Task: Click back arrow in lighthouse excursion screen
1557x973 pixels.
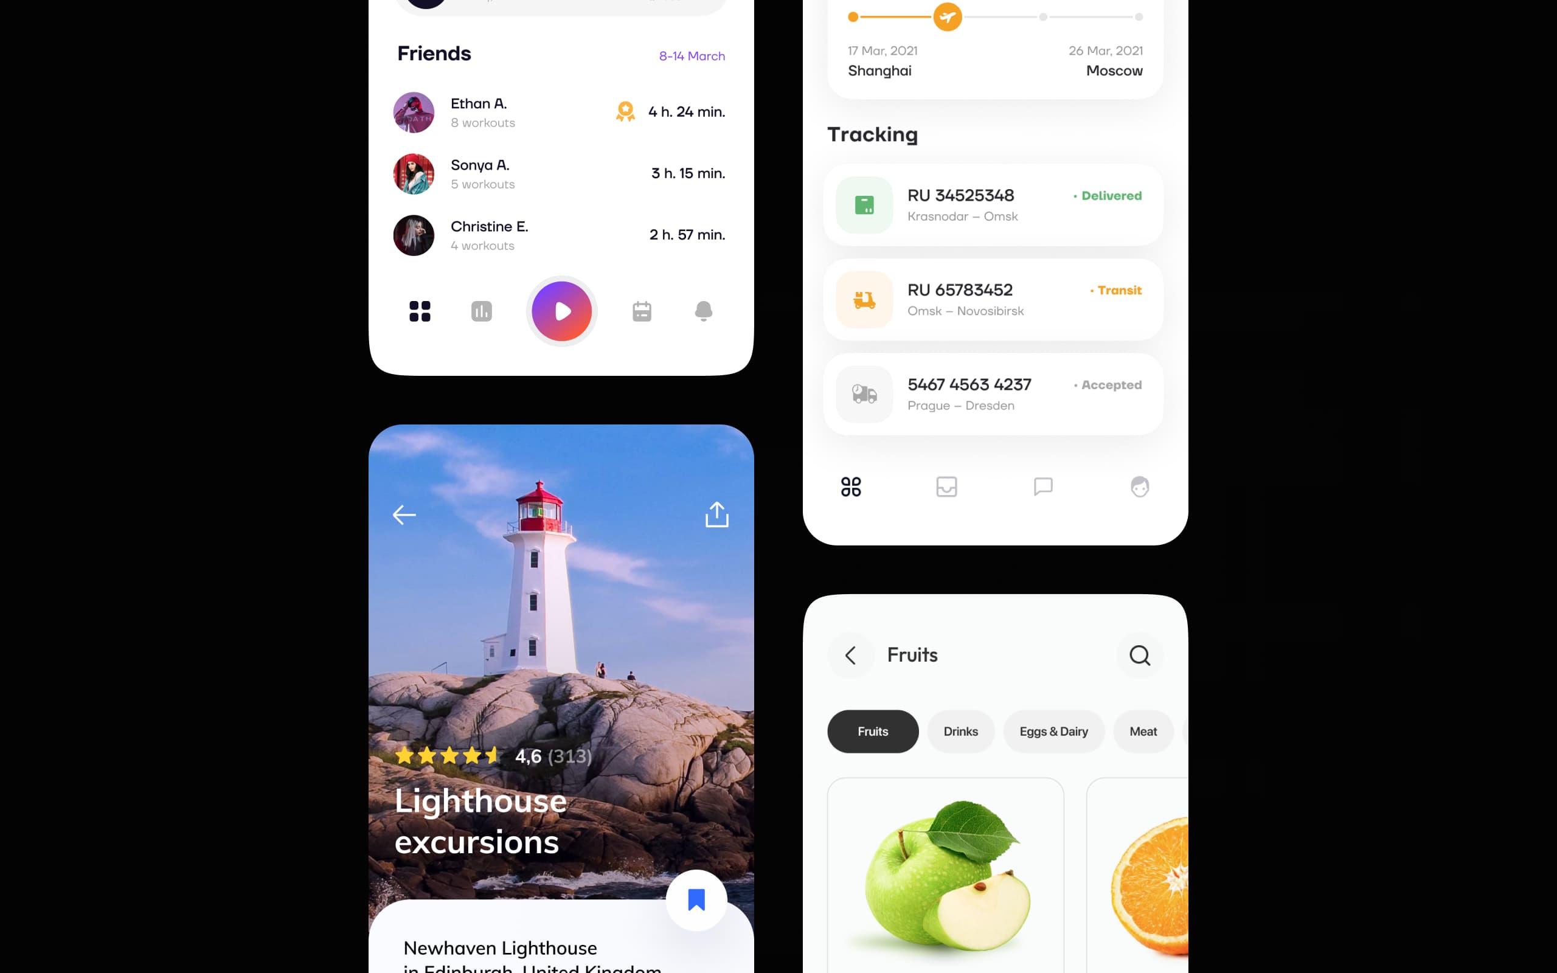Action: pos(404,514)
